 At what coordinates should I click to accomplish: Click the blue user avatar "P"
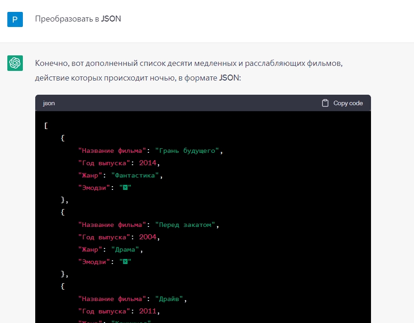pos(15,19)
